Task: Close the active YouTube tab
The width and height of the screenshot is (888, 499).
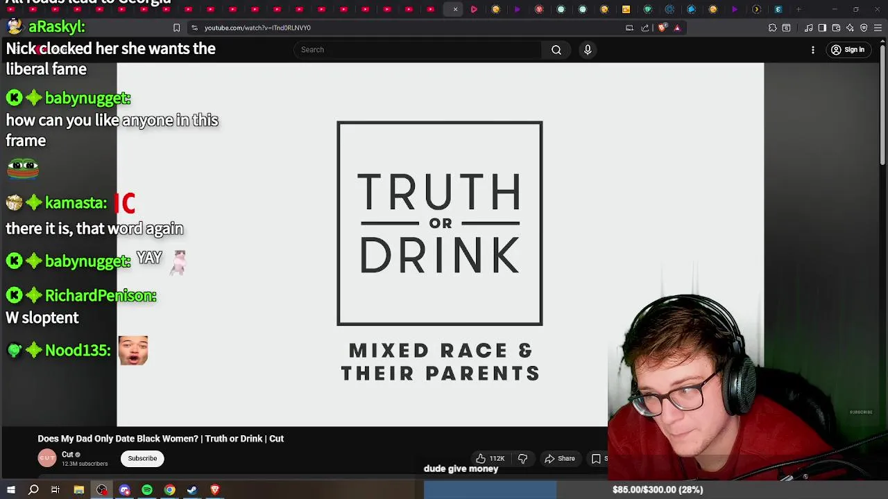Action: pyautogui.click(x=455, y=9)
